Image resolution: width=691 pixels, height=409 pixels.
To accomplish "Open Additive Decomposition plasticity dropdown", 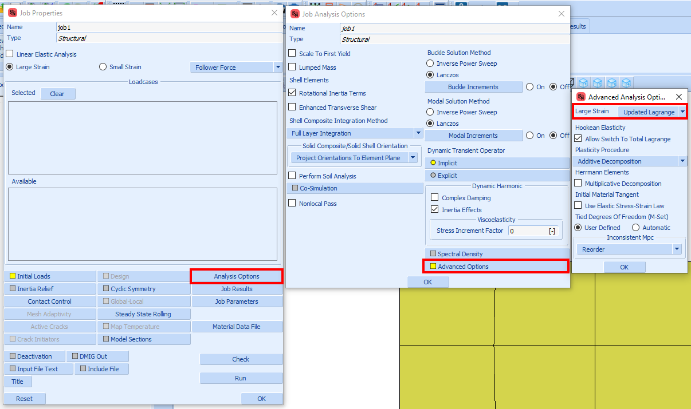I will (x=630, y=161).
